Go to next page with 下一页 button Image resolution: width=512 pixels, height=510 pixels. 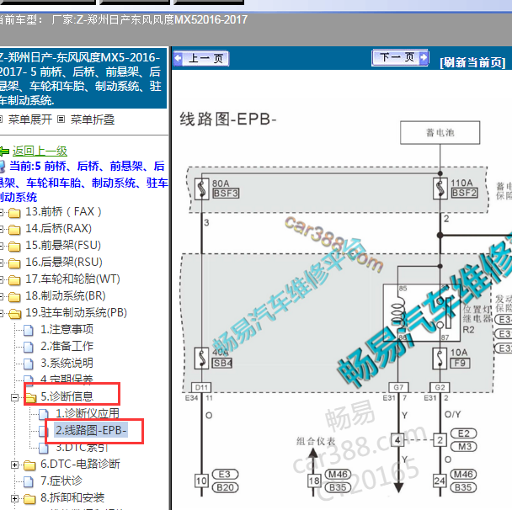point(400,58)
